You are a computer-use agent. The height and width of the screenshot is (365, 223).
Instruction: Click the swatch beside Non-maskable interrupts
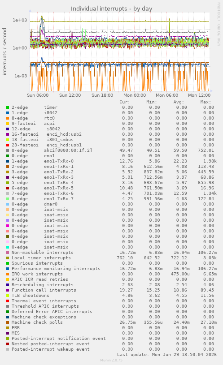click(x=8, y=253)
